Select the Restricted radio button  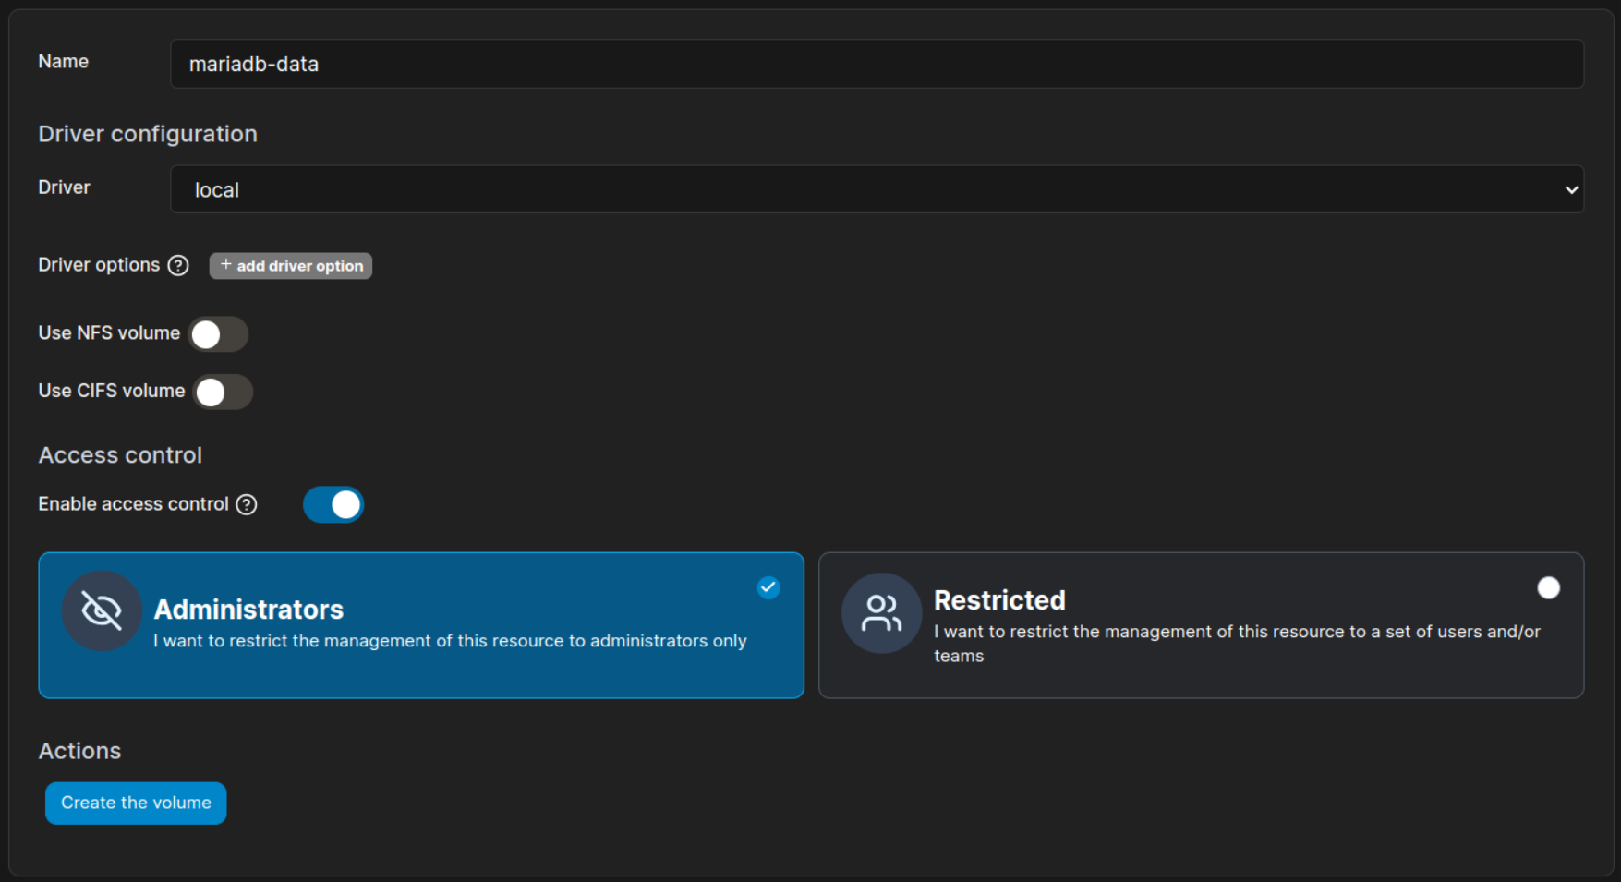(1548, 588)
